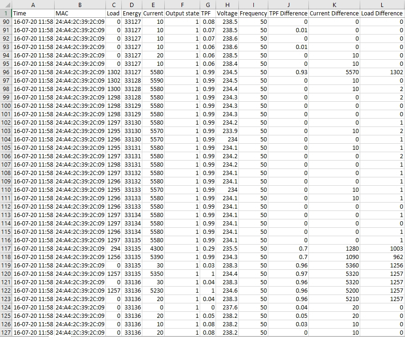Screen dimensions: 405x337
Task: Click Current value 5230 in row 122
Action: [x=153, y=290]
